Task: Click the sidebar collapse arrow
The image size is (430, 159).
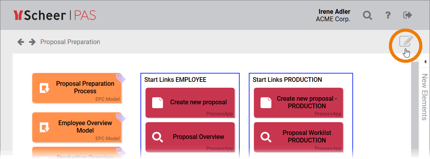Action: coord(425,62)
